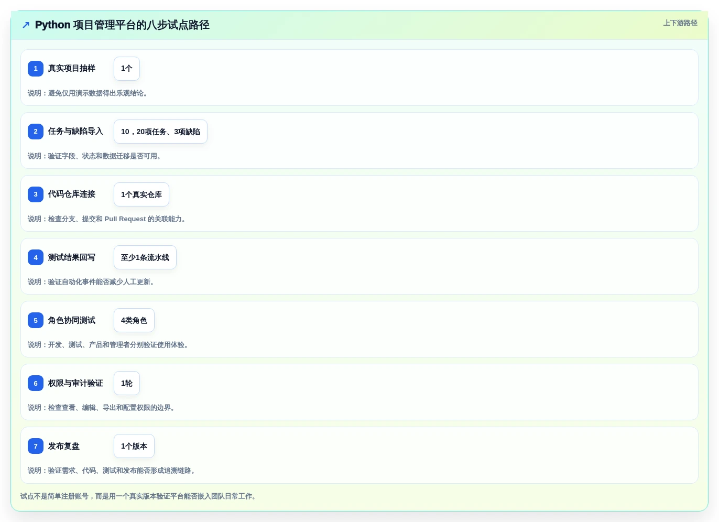The width and height of the screenshot is (719, 522).
Task: Click step title 任务与缺陷导入
Action: (75, 131)
